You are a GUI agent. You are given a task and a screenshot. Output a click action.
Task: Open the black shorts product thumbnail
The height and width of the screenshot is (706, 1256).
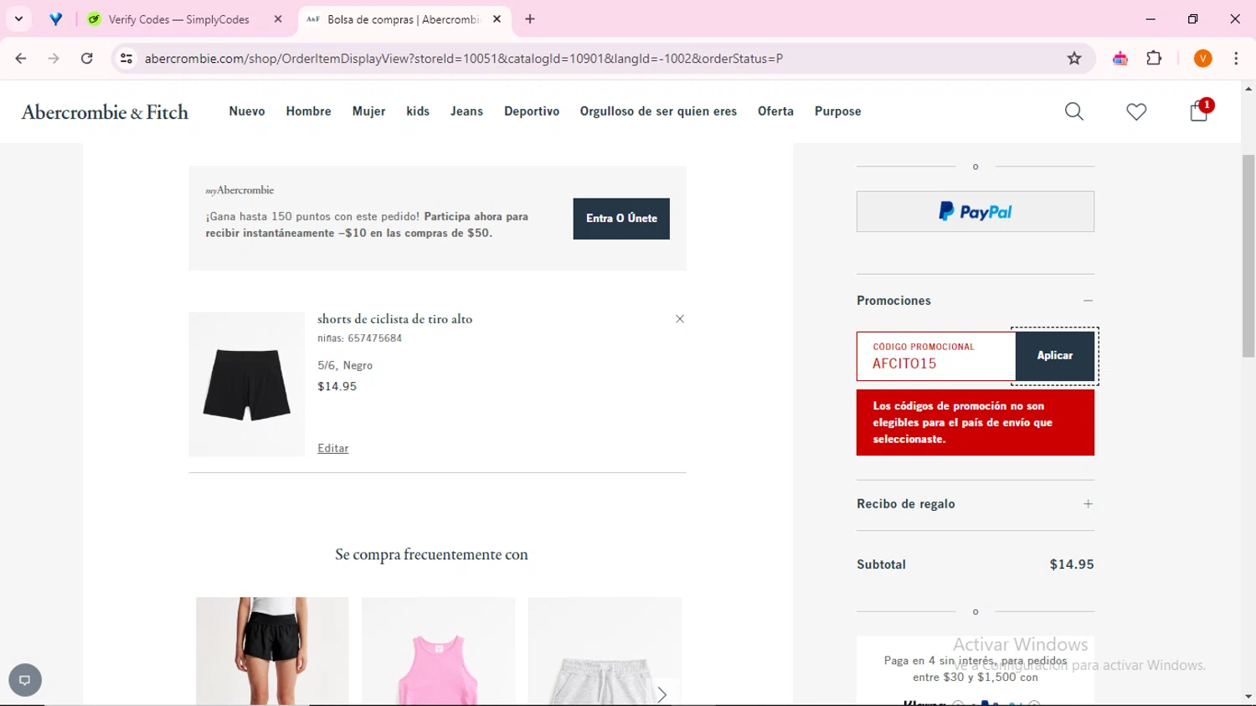pyautogui.click(x=247, y=384)
